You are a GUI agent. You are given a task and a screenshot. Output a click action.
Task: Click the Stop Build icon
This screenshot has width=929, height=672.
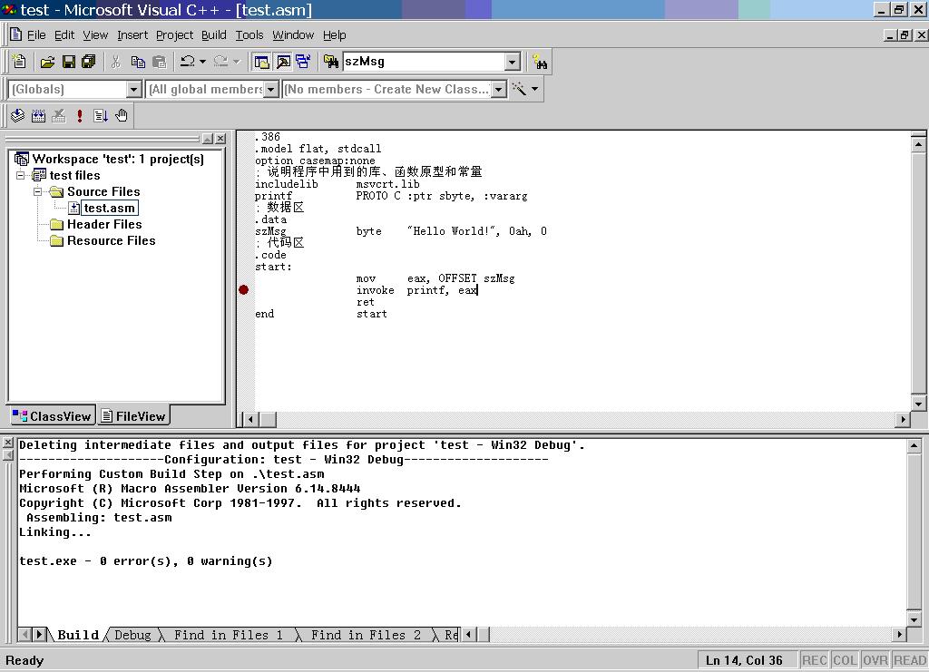click(x=59, y=115)
